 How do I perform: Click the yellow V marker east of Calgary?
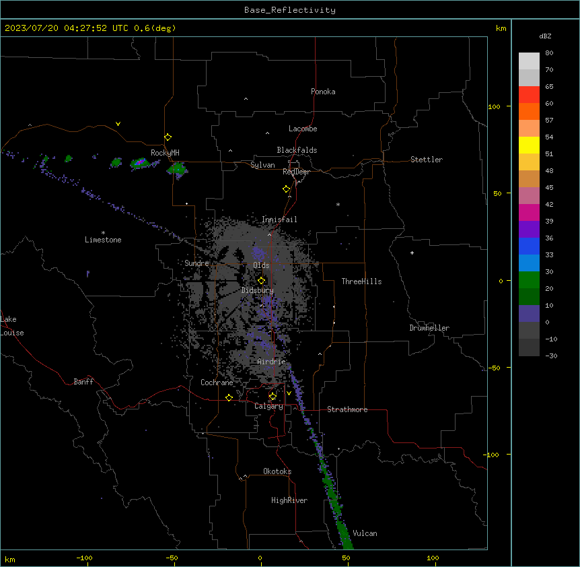pos(289,393)
